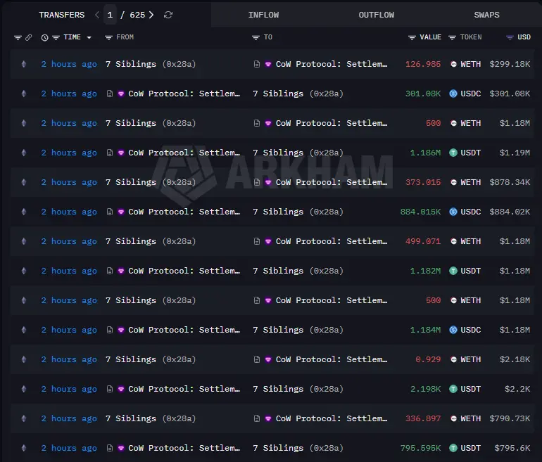Sort by the USD column header
The image size is (542, 462).
point(524,37)
